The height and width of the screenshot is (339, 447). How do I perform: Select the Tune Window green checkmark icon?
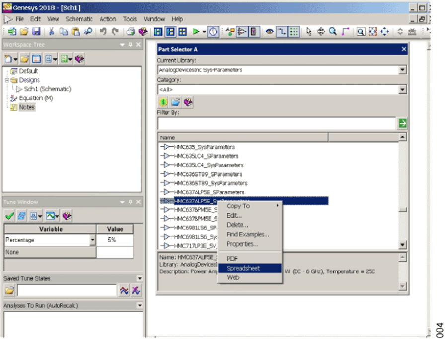9,216
